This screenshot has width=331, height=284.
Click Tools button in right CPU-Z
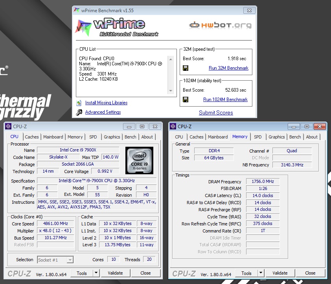point(246,273)
